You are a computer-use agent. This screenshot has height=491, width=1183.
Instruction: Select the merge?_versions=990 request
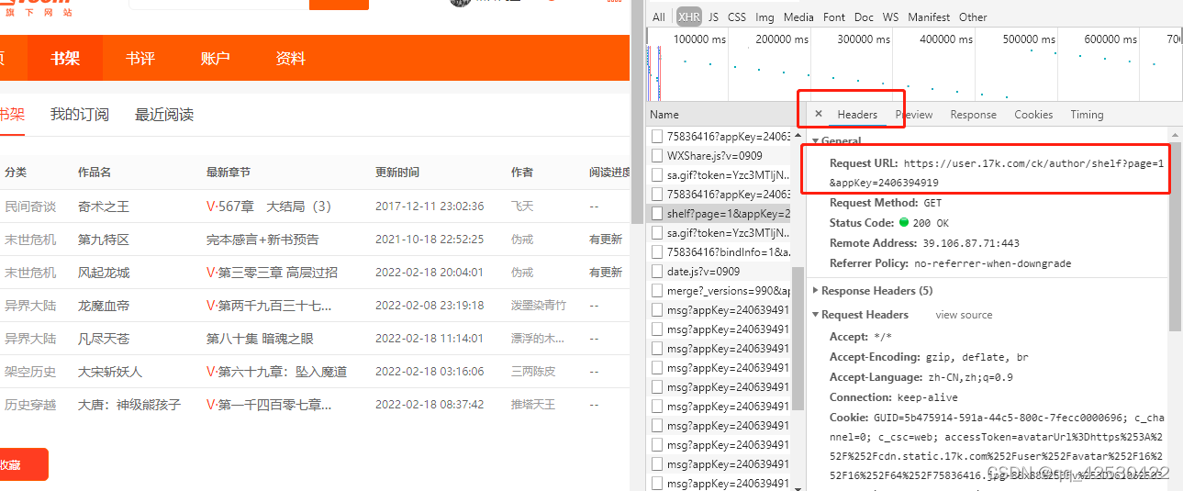pyautogui.click(x=720, y=290)
